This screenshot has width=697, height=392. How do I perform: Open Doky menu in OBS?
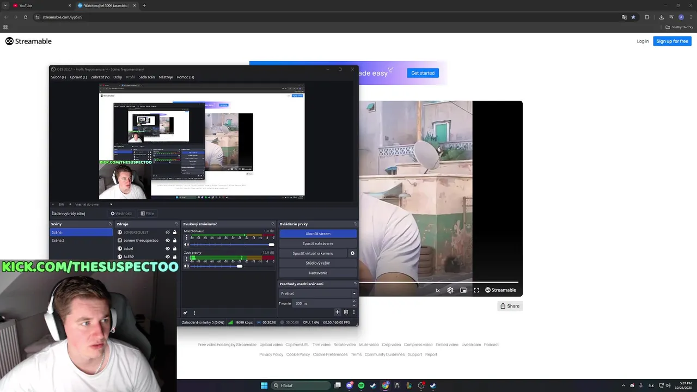118,77
